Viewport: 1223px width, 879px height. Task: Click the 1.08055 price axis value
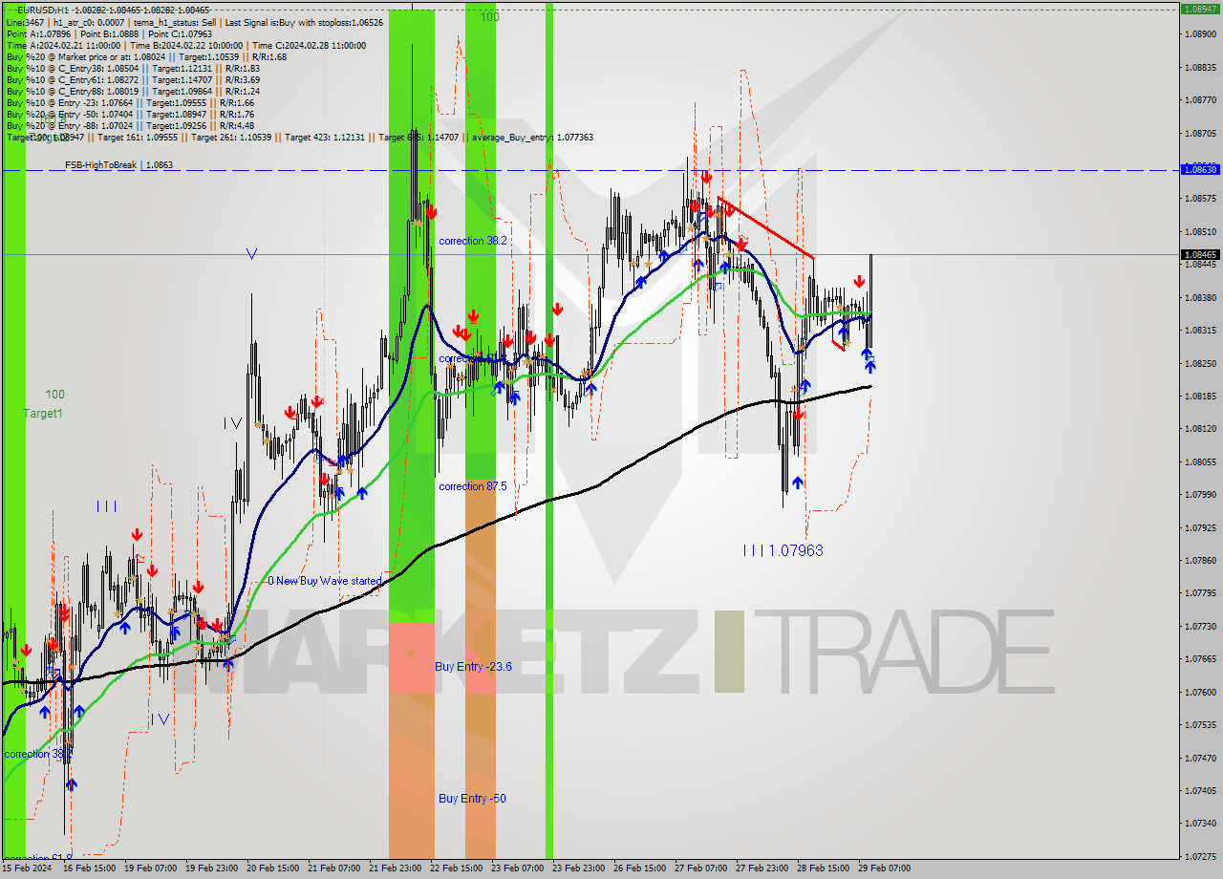tap(1200, 461)
